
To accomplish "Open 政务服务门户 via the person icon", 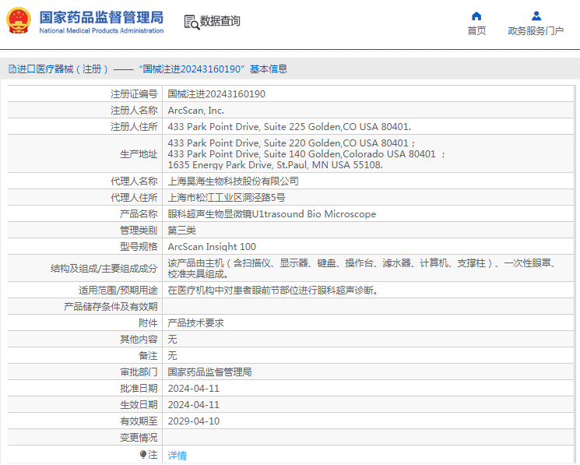I will [x=536, y=16].
